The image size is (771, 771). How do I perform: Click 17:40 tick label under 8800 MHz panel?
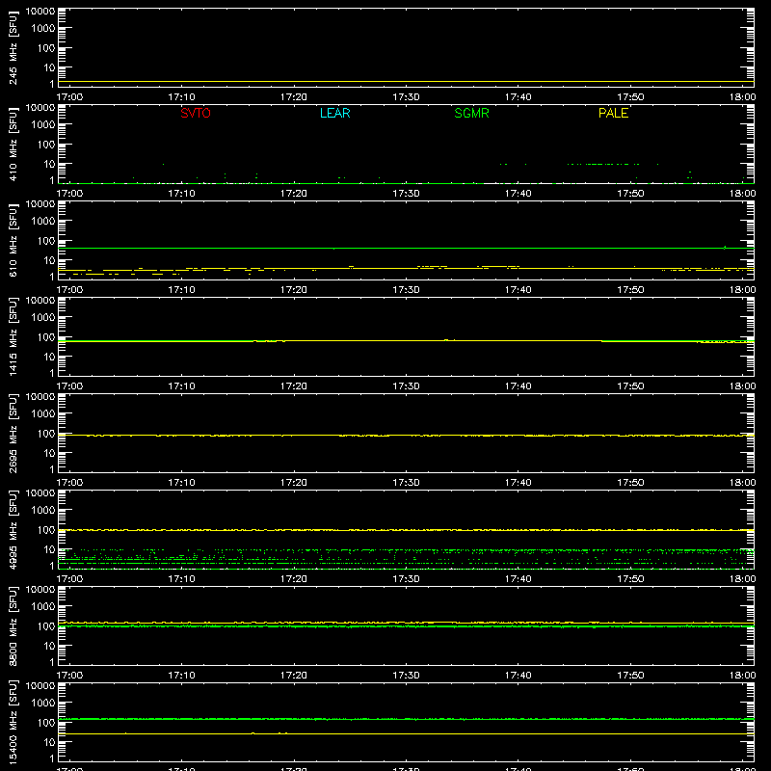click(518, 676)
